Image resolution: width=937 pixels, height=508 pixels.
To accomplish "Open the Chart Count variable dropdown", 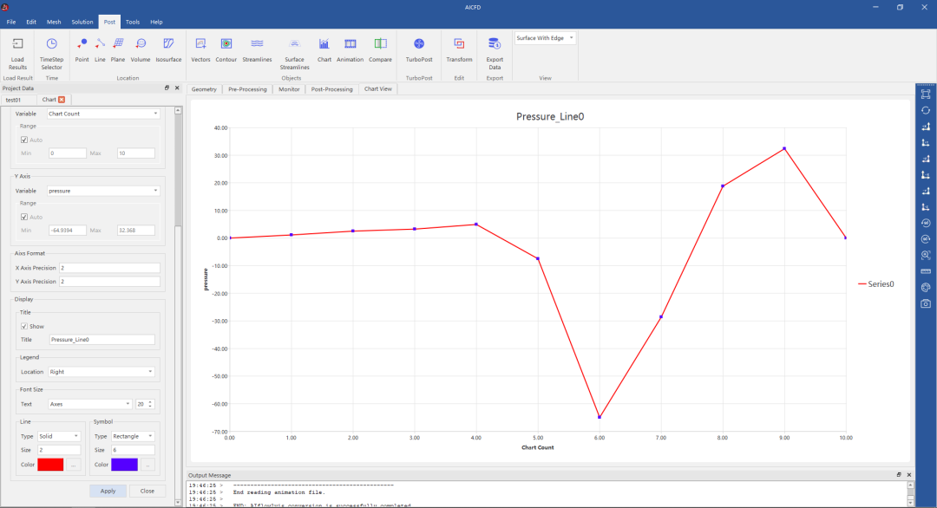I will coord(103,114).
